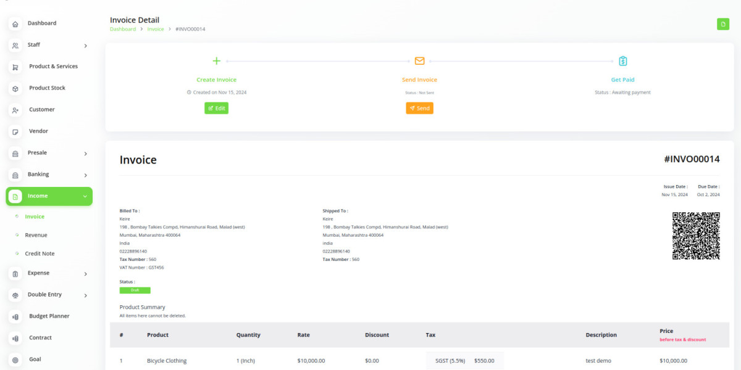
Task: Click the invoice QR code image
Action: pyautogui.click(x=696, y=236)
